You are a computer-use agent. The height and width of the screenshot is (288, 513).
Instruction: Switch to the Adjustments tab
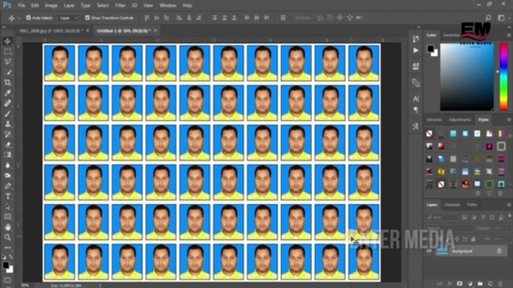coord(460,120)
